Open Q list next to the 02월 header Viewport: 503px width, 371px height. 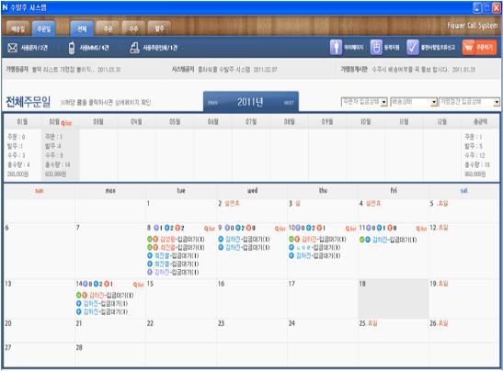(66, 123)
